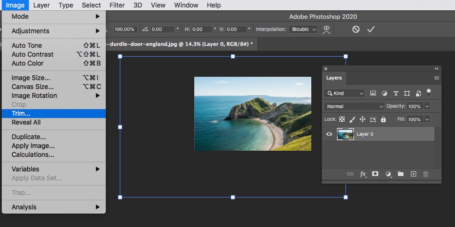
Task: Toggle the lock all padlock
Action: (383, 119)
